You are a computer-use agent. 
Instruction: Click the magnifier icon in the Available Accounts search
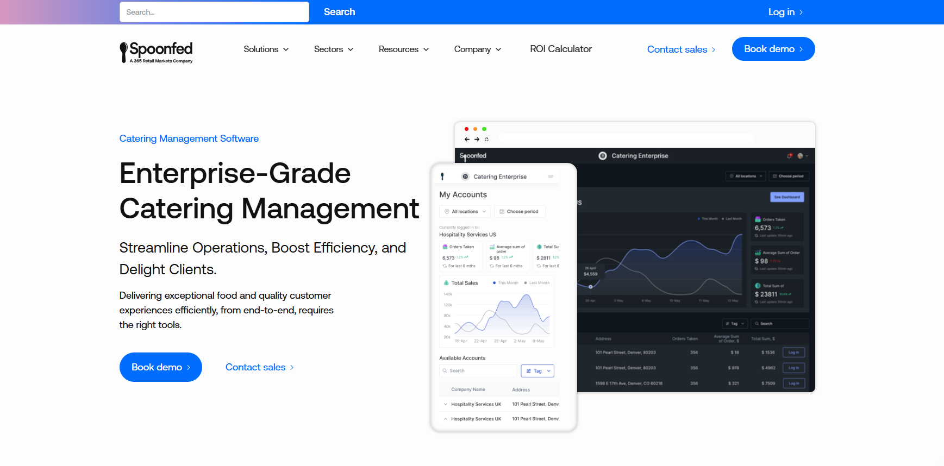pyautogui.click(x=445, y=371)
